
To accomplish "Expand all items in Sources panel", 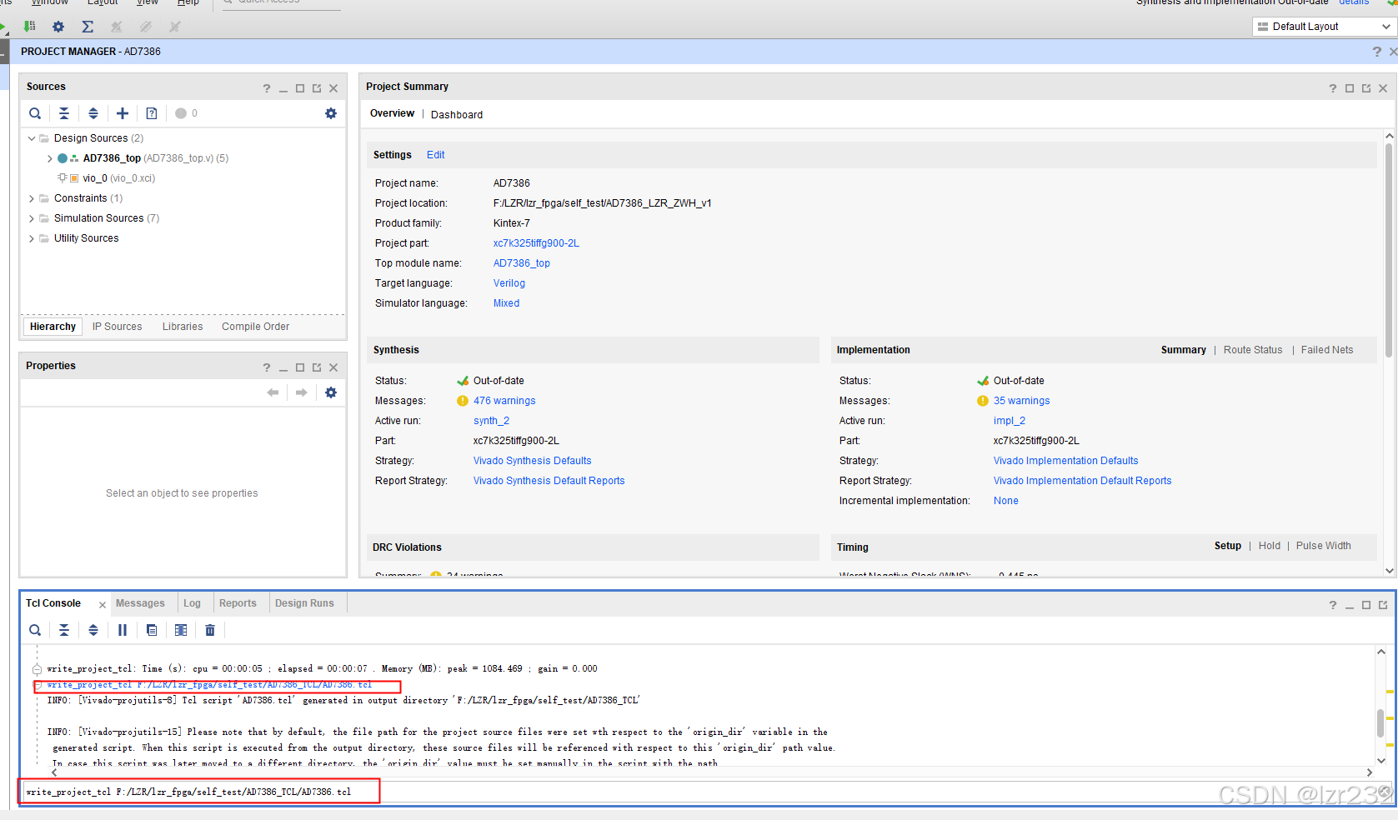I will [x=93, y=113].
